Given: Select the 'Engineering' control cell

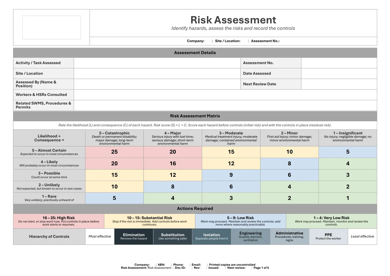Looking at the screenshot, I should pos(251,237).
